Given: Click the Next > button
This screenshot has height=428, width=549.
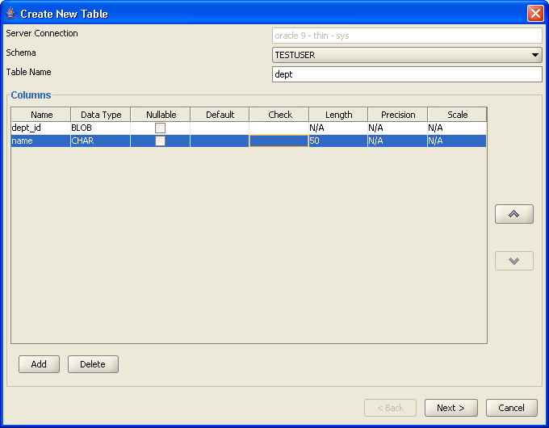Looking at the screenshot, I should (x=451, y=408).
